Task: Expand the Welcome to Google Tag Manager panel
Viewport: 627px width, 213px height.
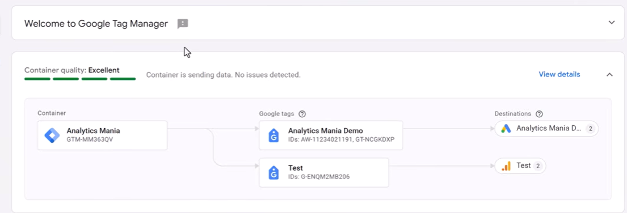Action: pos(612,23)
